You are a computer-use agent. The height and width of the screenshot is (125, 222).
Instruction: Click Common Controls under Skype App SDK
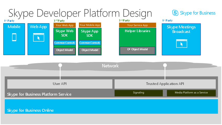click(90, 43)
